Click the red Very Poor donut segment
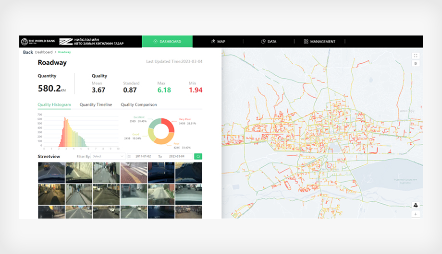442x254 pixels. [x=170, y=125]
